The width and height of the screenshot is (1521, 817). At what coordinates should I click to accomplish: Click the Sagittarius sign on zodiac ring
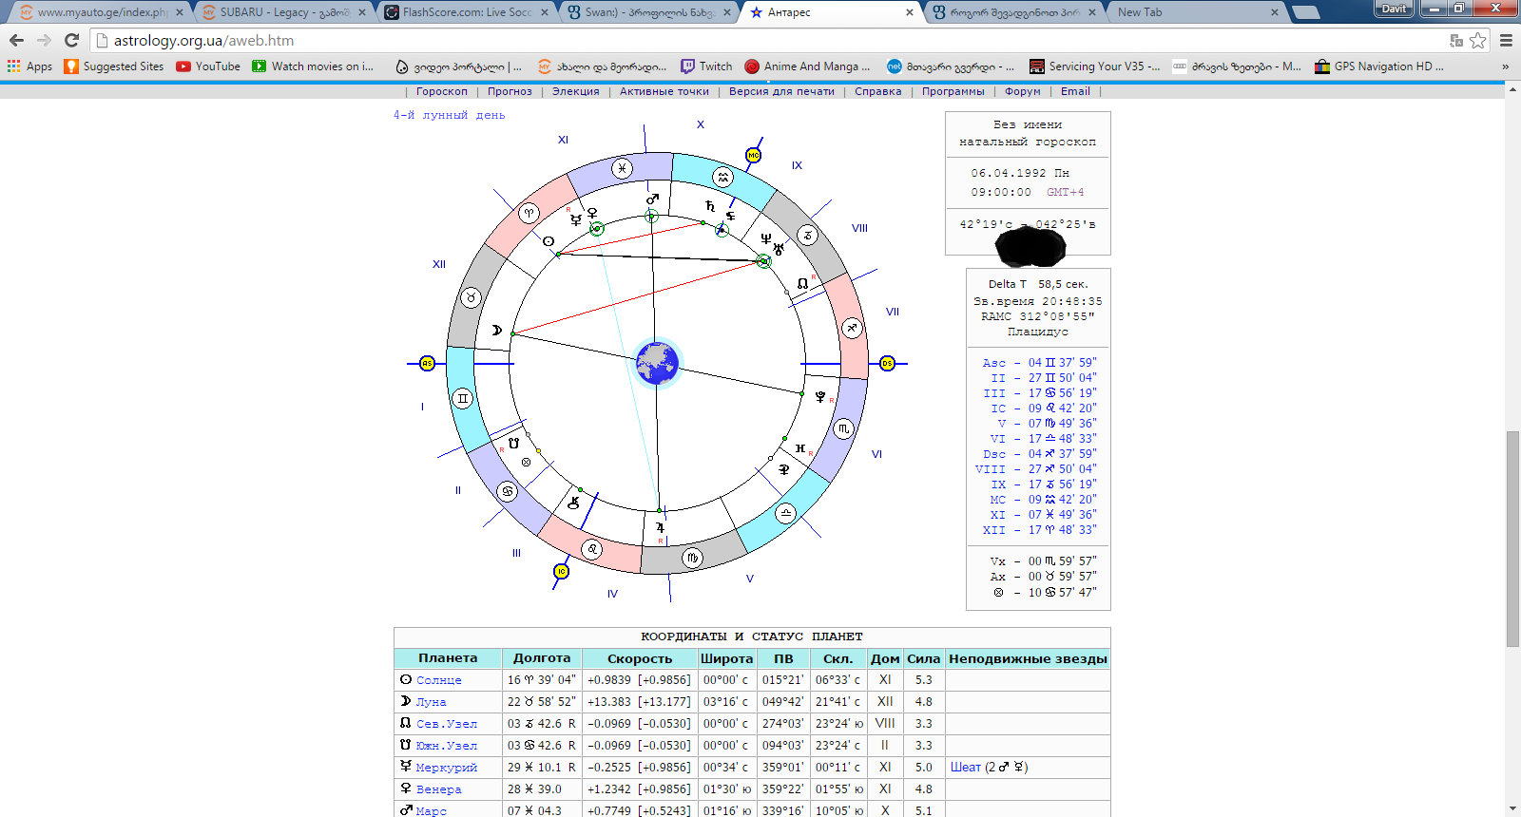tap(852, 329)
